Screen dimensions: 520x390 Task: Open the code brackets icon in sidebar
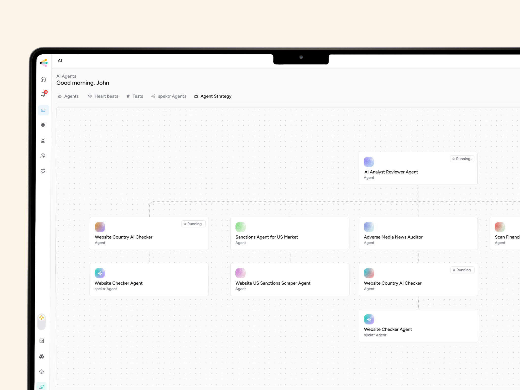42,341
